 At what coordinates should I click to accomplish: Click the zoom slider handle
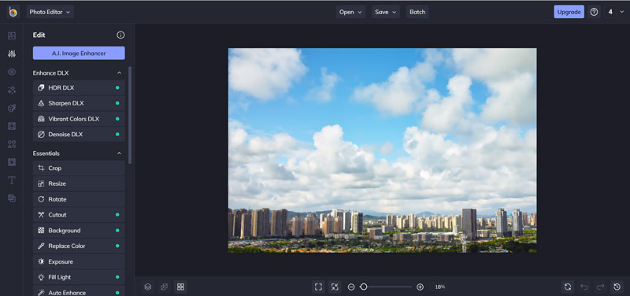[364, 287]
